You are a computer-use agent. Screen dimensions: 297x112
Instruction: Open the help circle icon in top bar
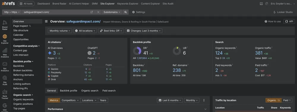coord(267,4)
